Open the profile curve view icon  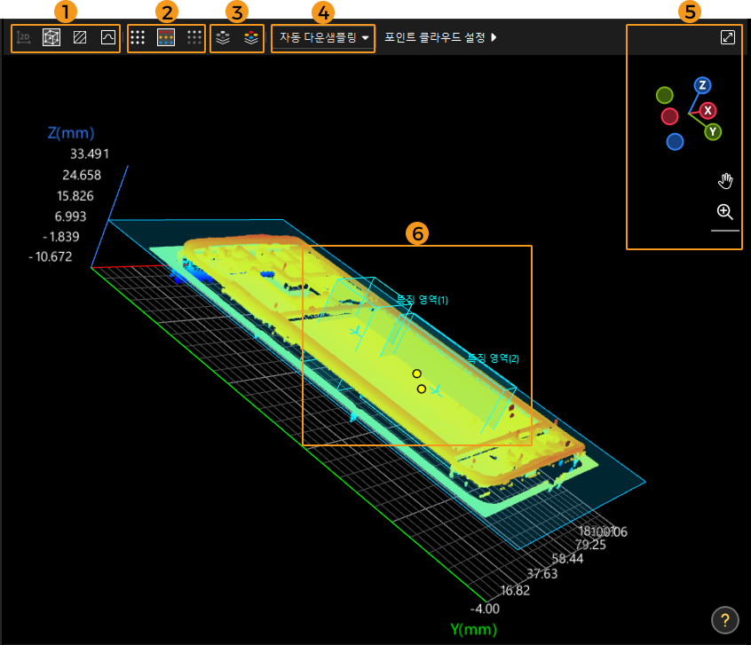point(107,38)
